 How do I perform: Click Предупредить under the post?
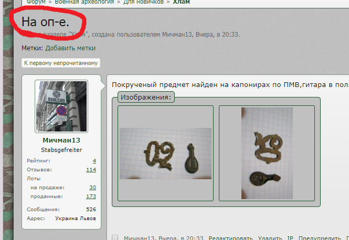320,238
